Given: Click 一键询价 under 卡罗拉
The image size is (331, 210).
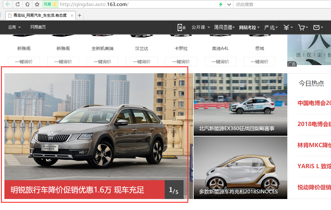Looking at the screenshot, I should click(181, 62).
